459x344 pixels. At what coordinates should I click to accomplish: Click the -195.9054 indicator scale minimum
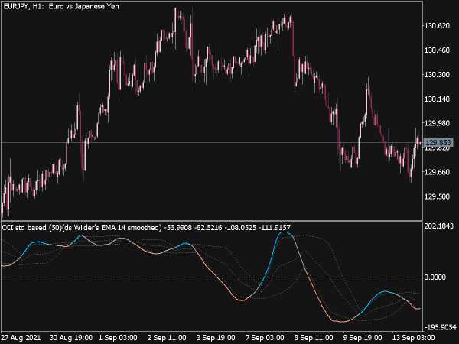point(441,327)
